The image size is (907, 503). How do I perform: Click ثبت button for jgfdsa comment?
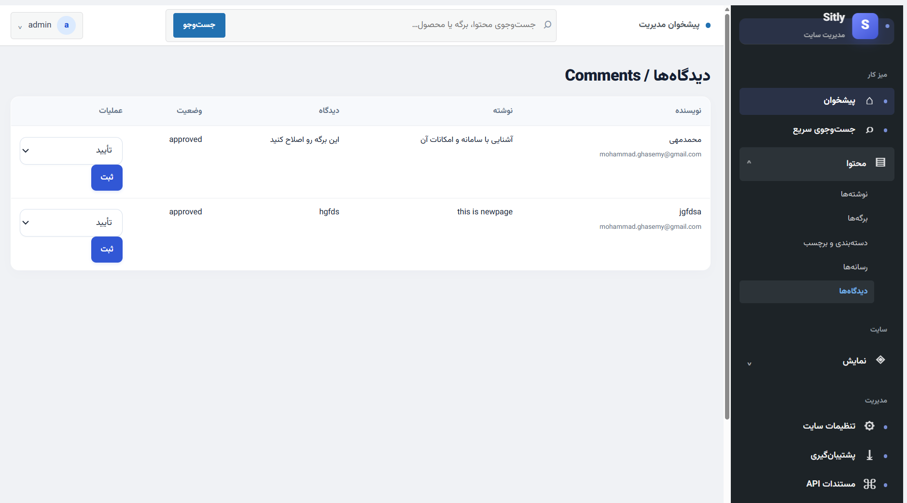tap(107, 250)
